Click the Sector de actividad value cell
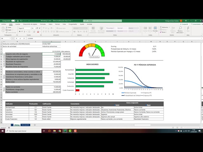The image size is (203, 152). [51, 47]
